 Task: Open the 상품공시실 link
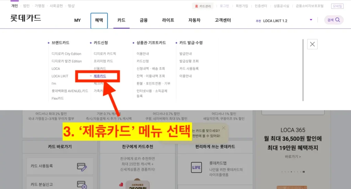(281, 6)
